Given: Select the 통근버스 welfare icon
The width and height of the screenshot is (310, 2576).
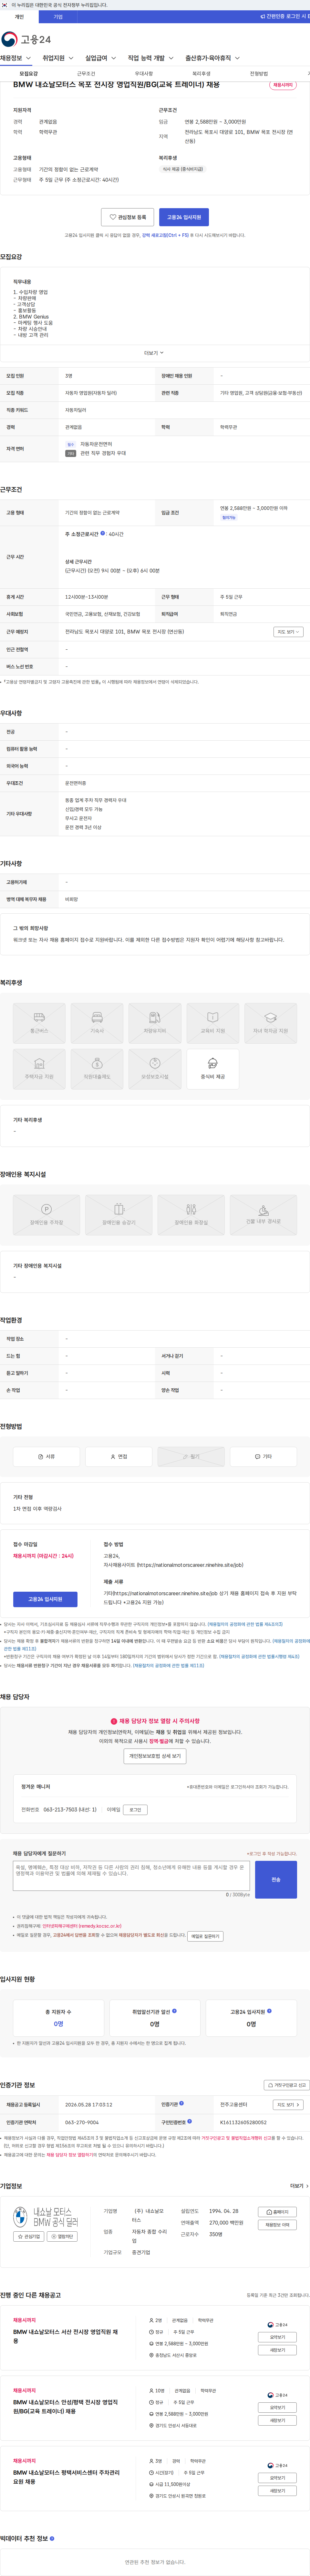Looking at the screenshot, I should click(x=39, y=1023).
